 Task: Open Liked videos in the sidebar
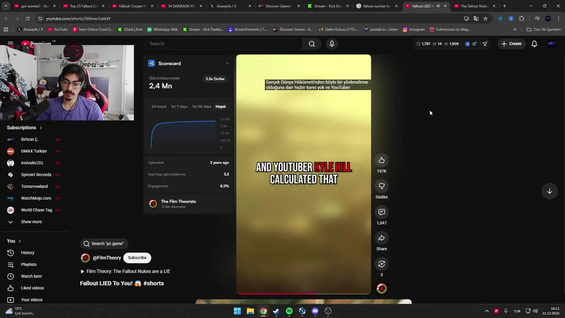pyautogui.click(x=32, y=288)
